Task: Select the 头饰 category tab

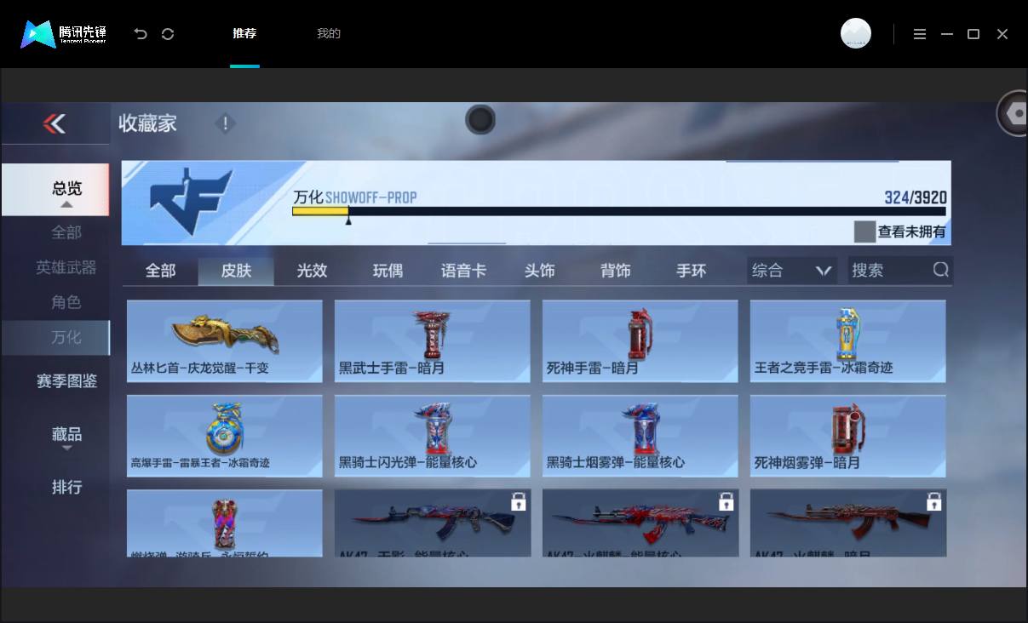Action: click(x=539, y=271)
